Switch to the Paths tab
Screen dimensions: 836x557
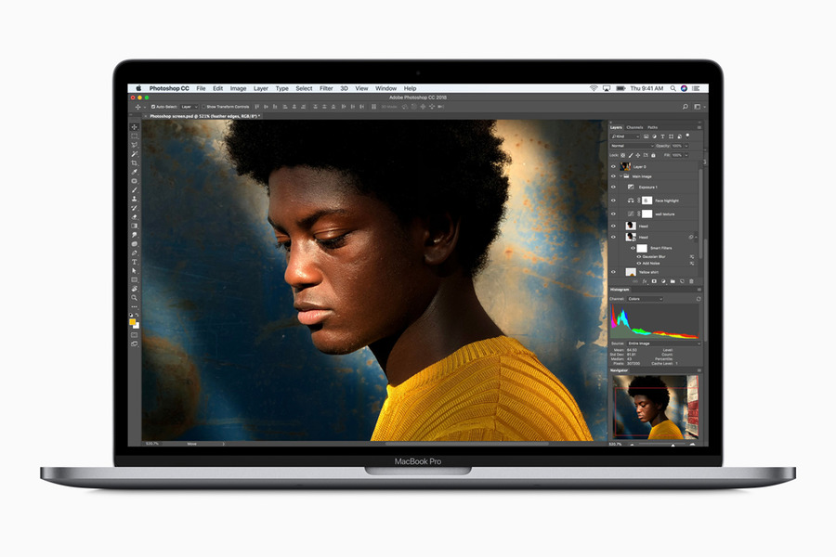click(x=653, y=127)
